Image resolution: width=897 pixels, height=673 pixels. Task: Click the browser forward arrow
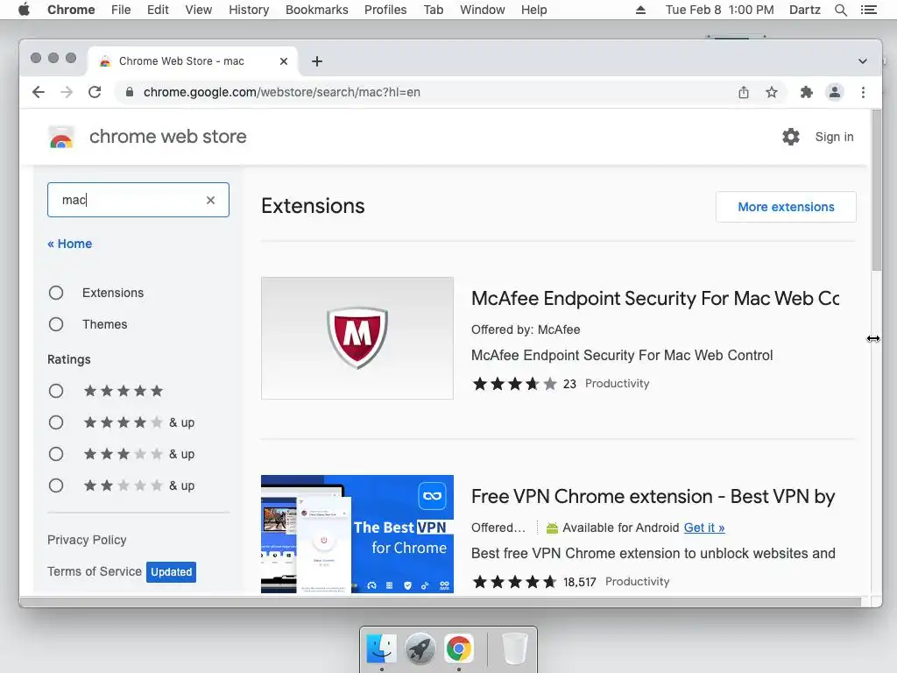[67, 92]
